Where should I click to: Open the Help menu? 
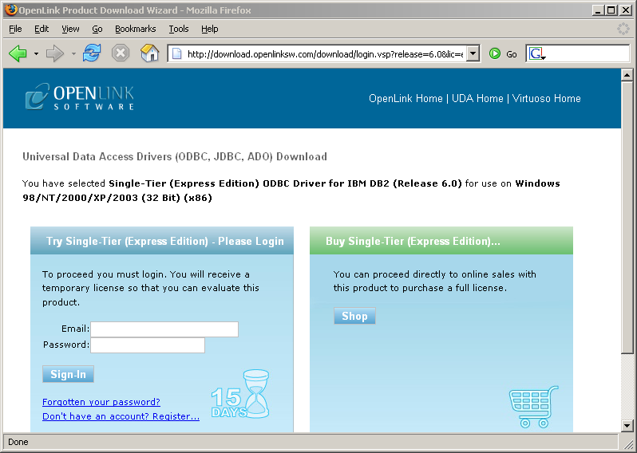coord(210,29)
